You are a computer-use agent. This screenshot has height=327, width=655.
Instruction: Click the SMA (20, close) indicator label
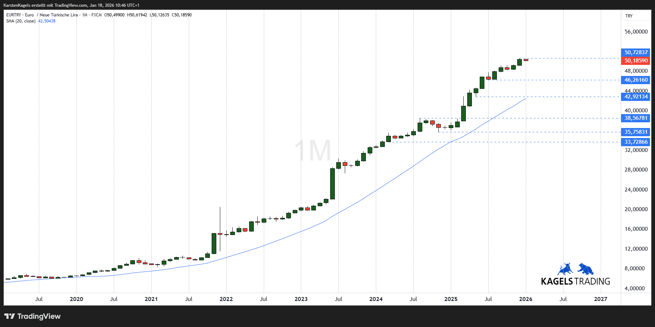click(x=21, y=21)
